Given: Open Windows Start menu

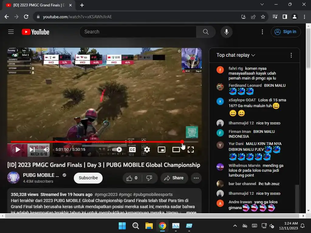Looking at the screenshot, I should point(122,226).
